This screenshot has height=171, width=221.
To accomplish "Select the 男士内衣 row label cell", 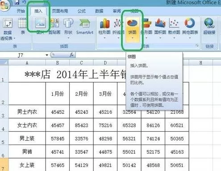I will click(27, 111).
